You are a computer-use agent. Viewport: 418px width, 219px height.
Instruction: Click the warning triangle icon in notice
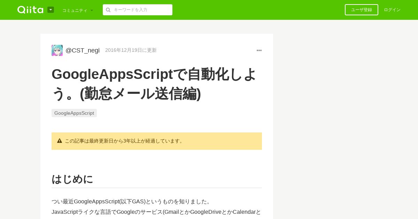60,141
